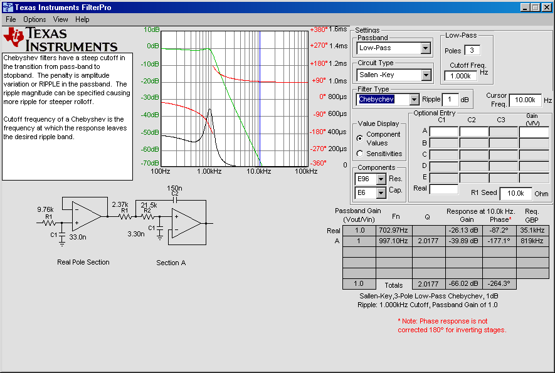The width and height of the screenshot is (555, 373).
Task: Click the -177.1° phase cell
Action: [x=499, y=241]
